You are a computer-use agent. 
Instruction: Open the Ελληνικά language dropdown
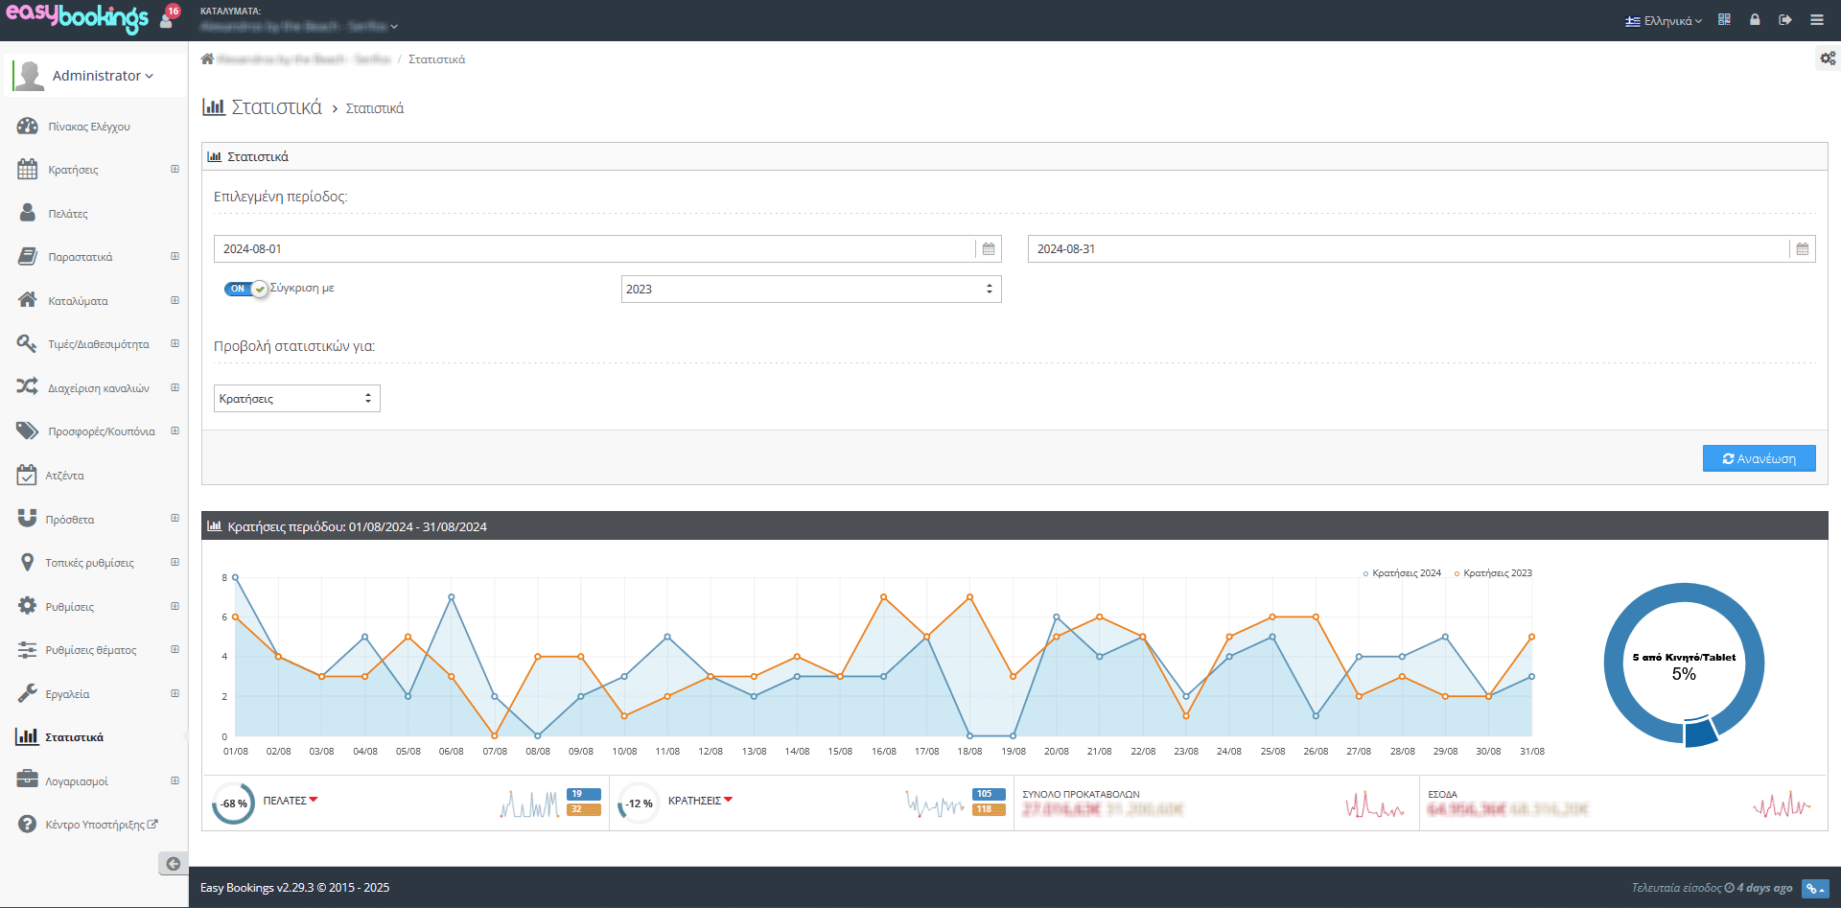click(1664, 20)
